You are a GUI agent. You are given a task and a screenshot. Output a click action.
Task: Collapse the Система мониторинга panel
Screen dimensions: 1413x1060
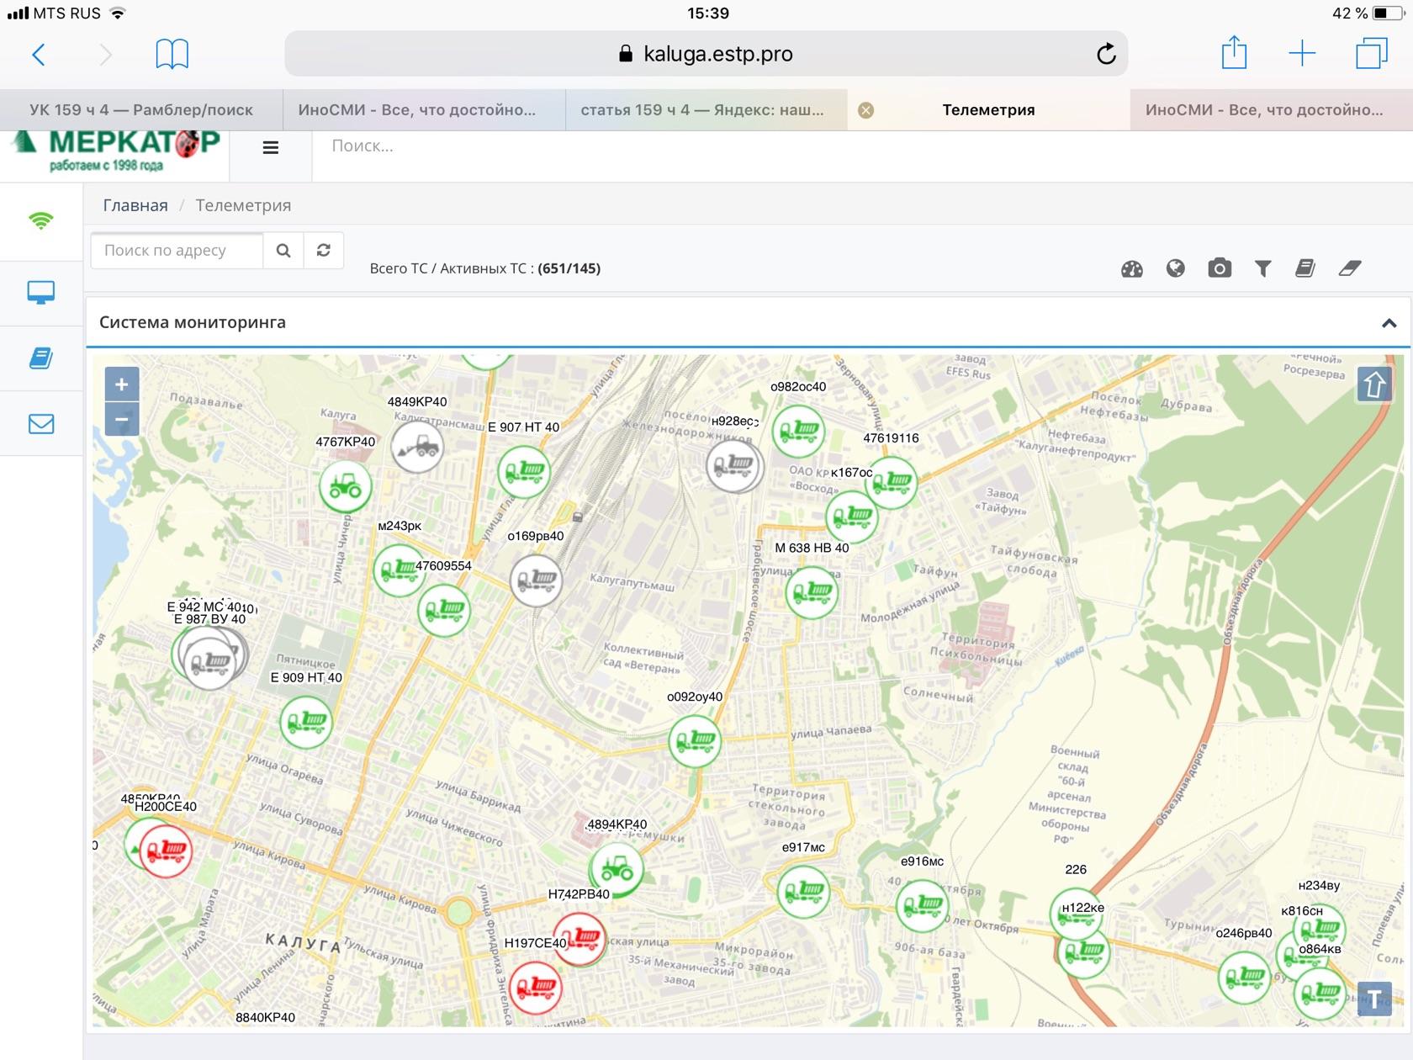point(1389,323)
